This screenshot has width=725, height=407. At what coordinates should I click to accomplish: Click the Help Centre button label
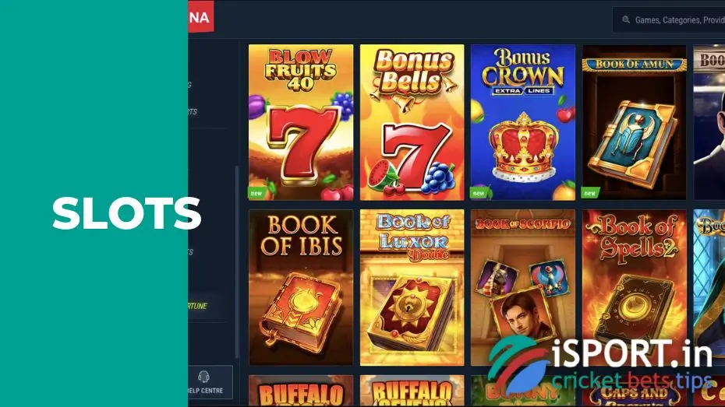click(205, 391)
